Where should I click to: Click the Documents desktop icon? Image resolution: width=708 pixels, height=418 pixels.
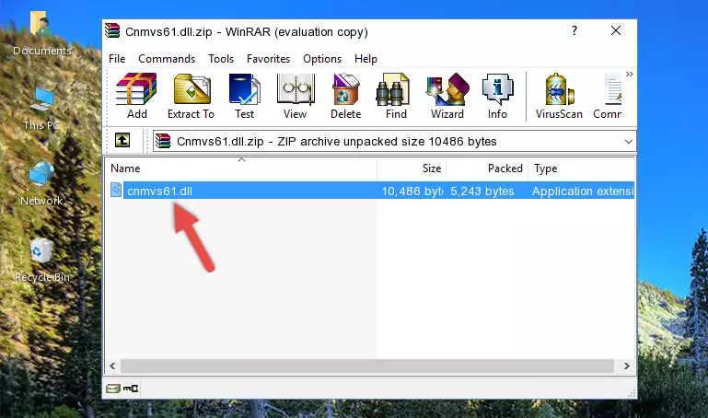(x=42, y=34)
